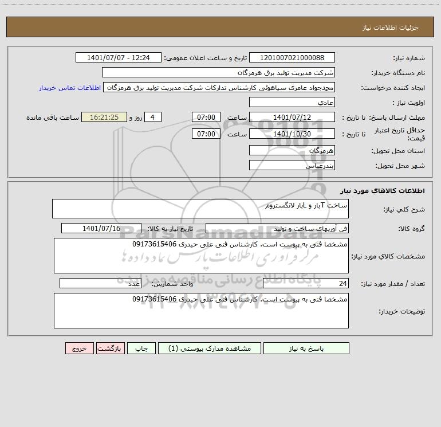441x427 pixels.
Task: Click the priority field 'عادی'
Action: [292, 102]
